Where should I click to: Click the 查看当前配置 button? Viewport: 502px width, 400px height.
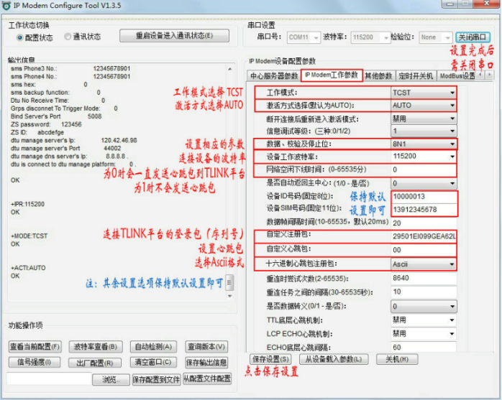tap(35, 346)
